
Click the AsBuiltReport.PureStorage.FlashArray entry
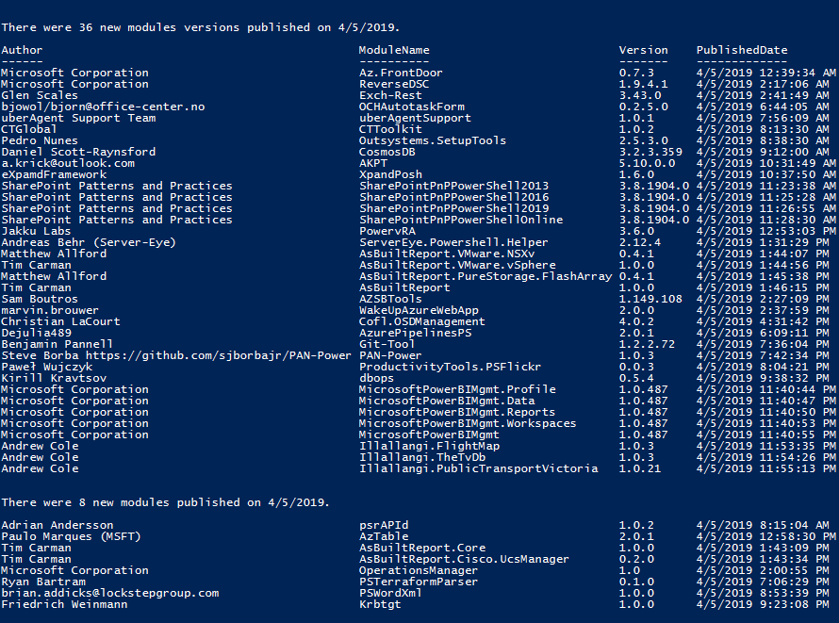coord(485,276)
